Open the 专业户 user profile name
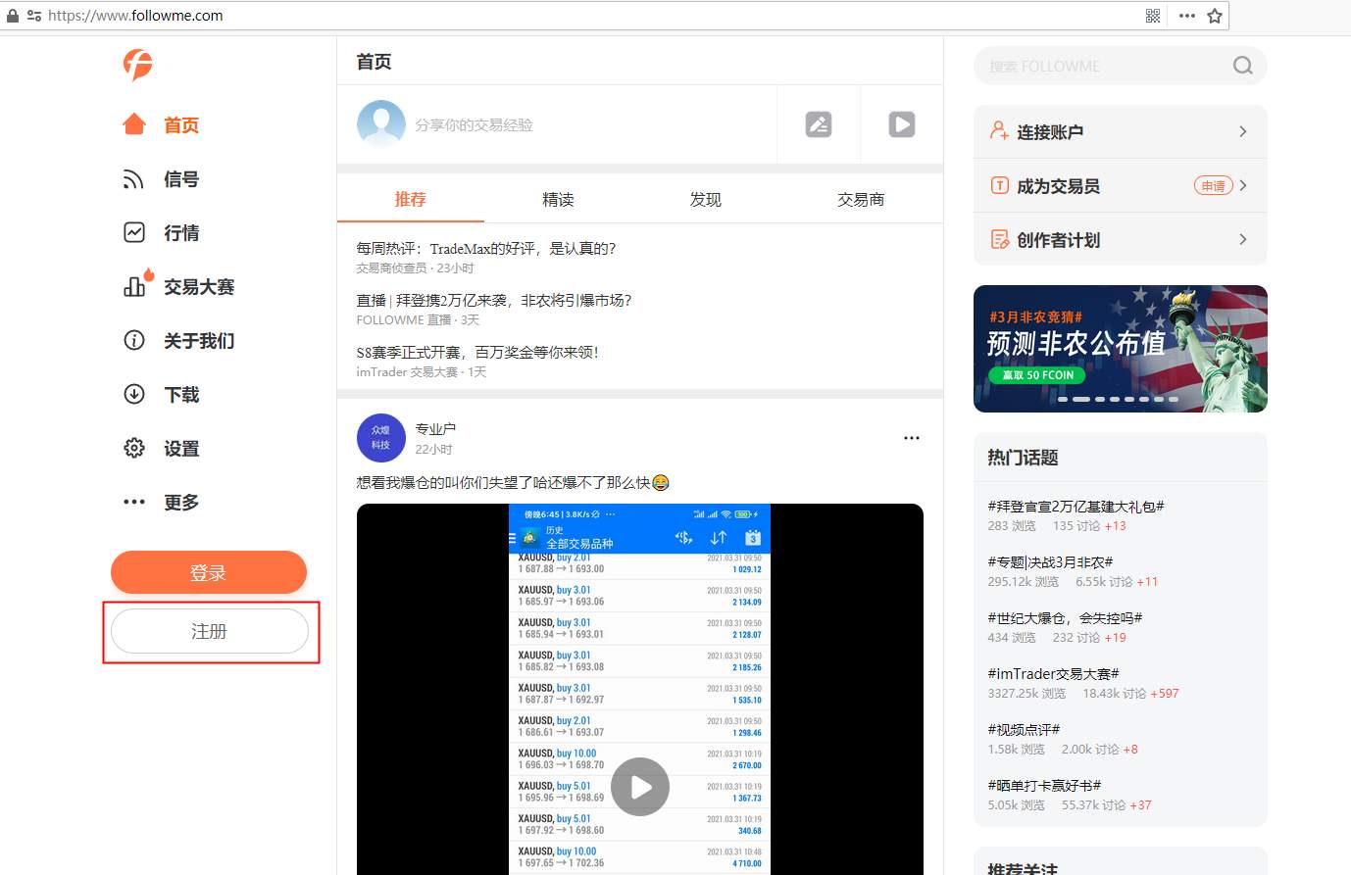The width and height of the screenshot is (1351, 875). click(x=435, y=428)
